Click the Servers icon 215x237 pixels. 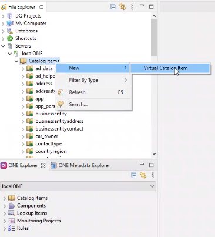(10, 46)
